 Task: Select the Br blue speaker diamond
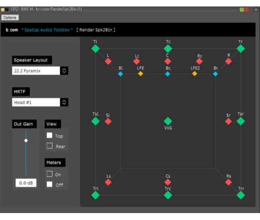[x=216, y=74]
